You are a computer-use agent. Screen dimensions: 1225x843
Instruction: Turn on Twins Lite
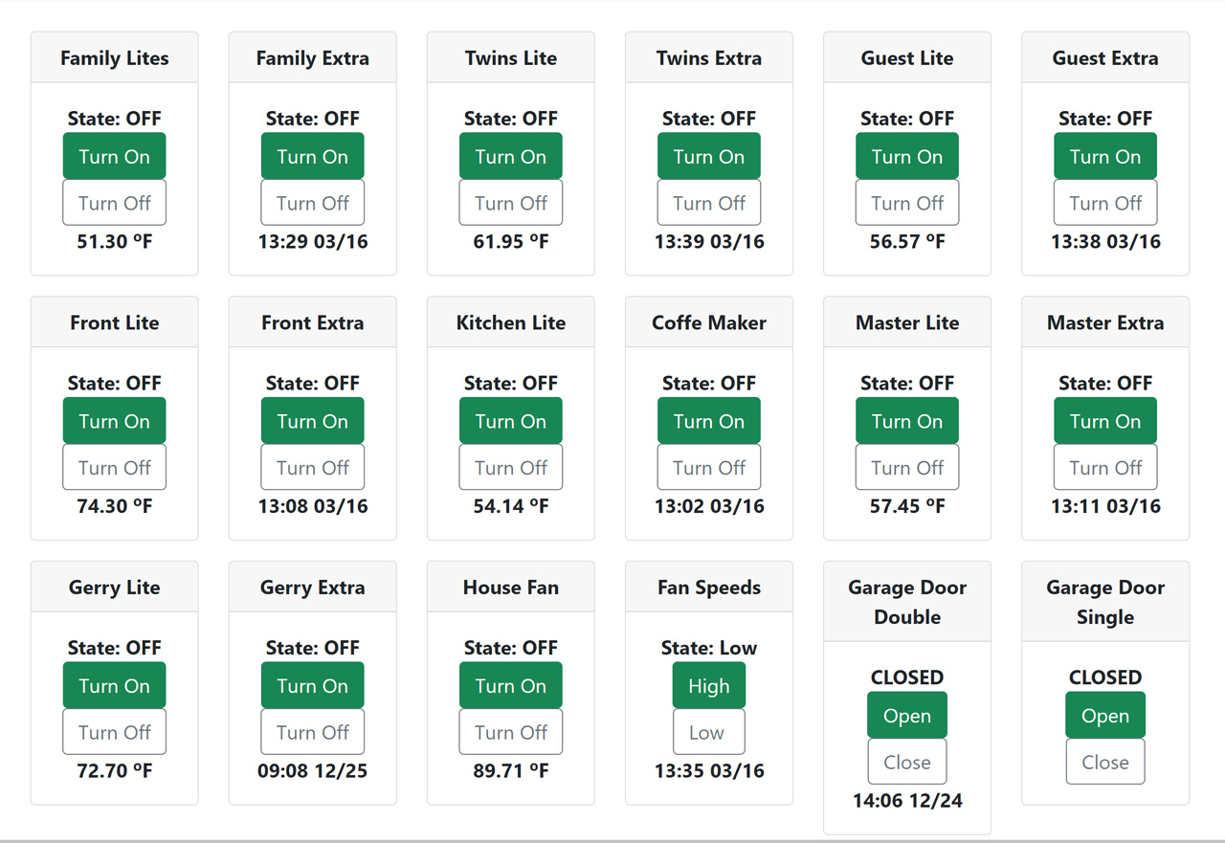[510, 156]
